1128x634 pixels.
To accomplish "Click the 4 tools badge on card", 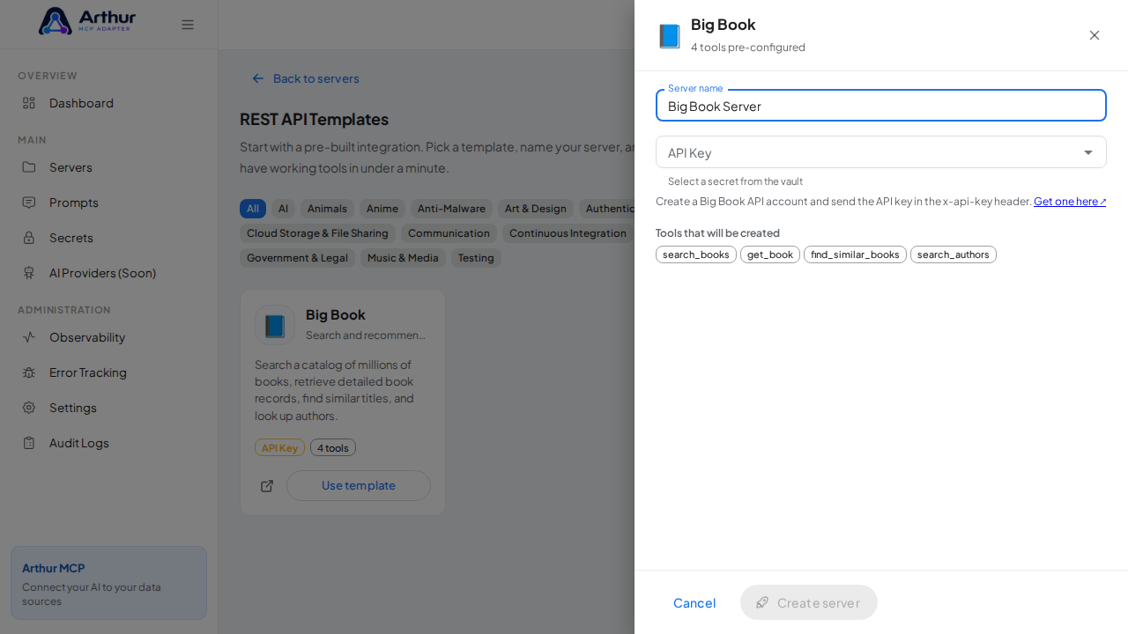I will click(333, 447).
